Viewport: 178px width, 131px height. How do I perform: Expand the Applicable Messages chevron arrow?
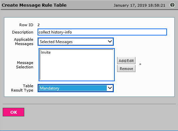point(110,41)
